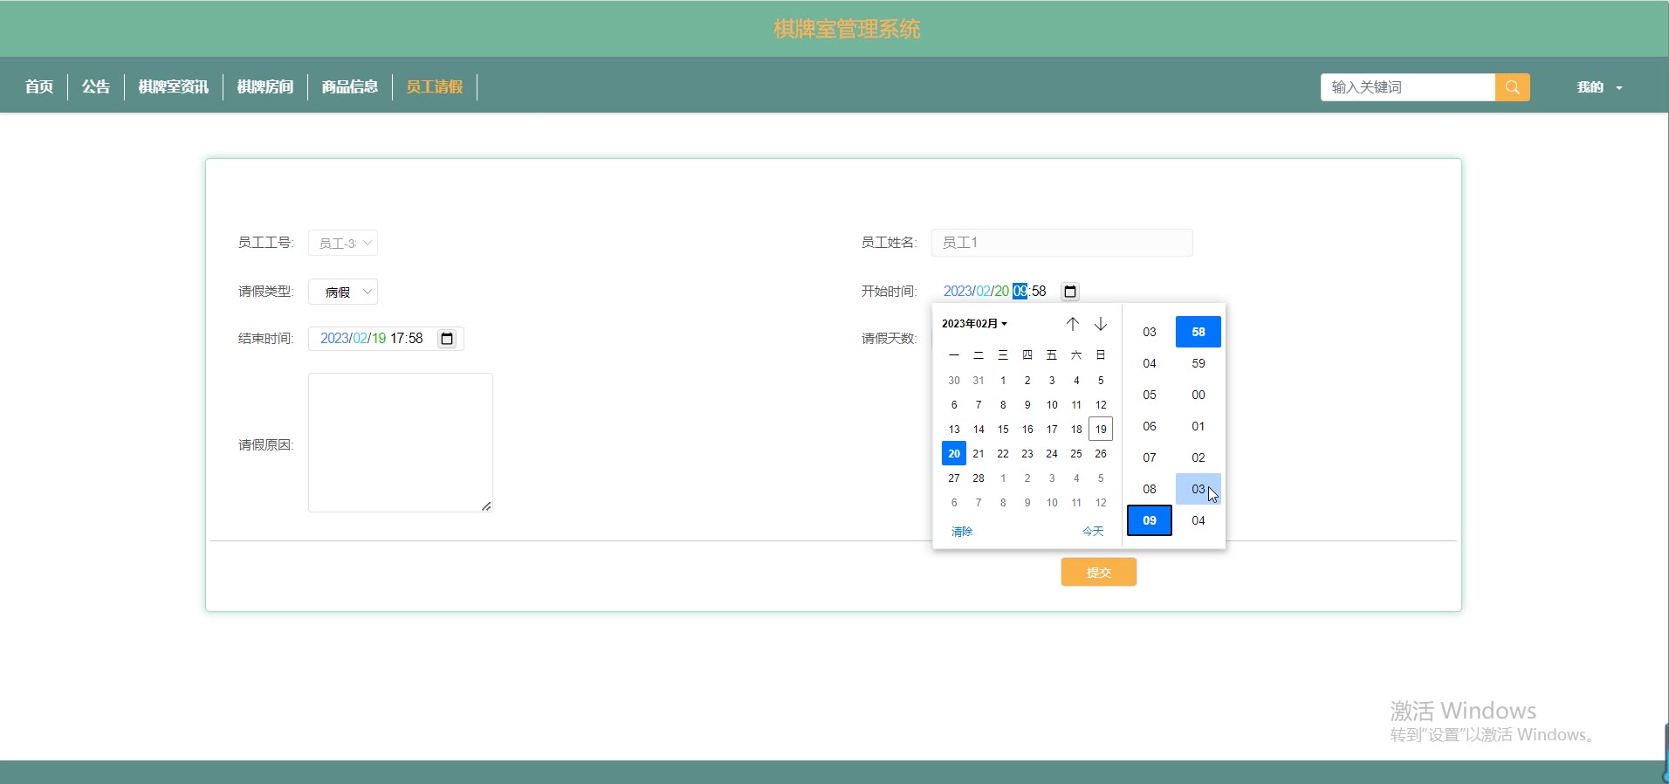The height and width of the screenshot is (784, 1669).
Task: Go to previous month with up arrow
Action: pos(1073,324)
